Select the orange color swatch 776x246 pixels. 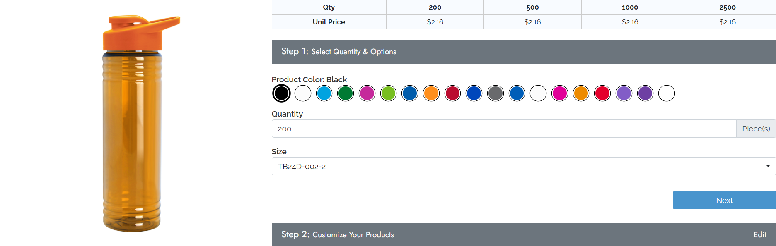click(x=431, y=93)
